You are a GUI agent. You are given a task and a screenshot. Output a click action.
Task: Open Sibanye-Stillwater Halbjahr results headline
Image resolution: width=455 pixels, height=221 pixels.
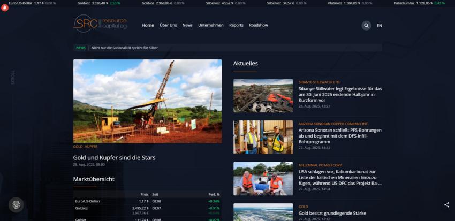click(340, 94)
